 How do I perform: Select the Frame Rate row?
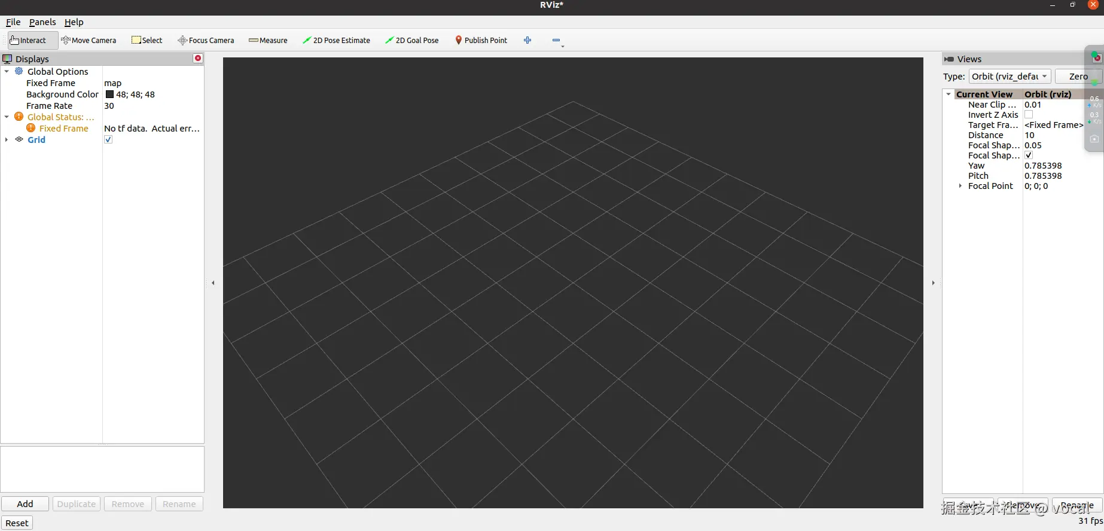tap(50, 105)
